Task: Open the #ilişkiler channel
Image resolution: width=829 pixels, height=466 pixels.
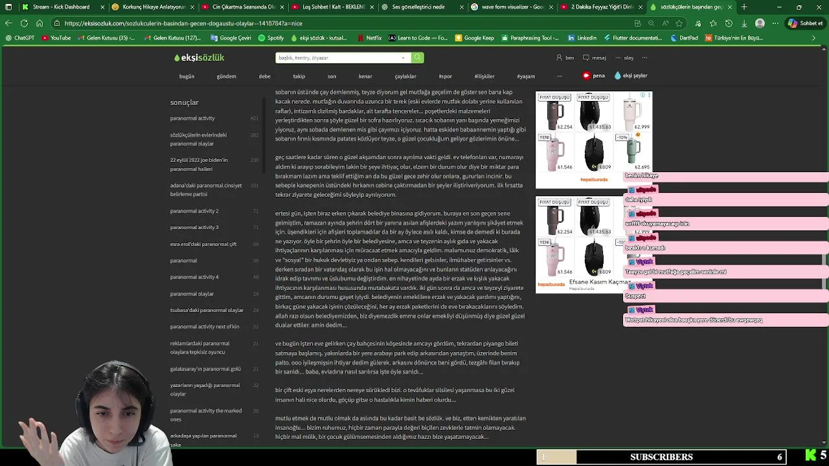Action: [x=484, y=76]
